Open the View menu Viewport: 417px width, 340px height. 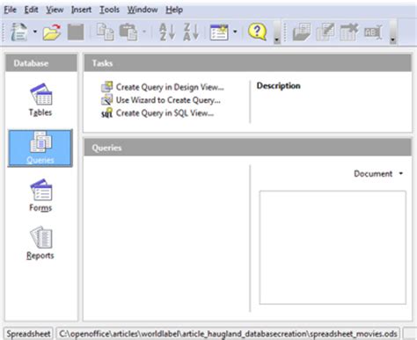tap(55, 10)
